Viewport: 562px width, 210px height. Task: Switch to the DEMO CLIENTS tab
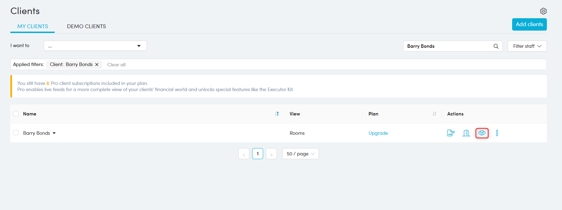click(86, 26)
